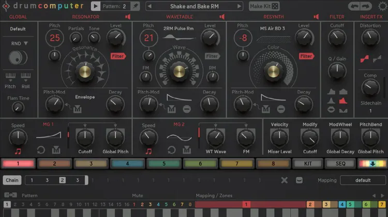388x217 pixels.
Task: Mute the Resonator engine with the speaker icon
Action: [128, 17]
